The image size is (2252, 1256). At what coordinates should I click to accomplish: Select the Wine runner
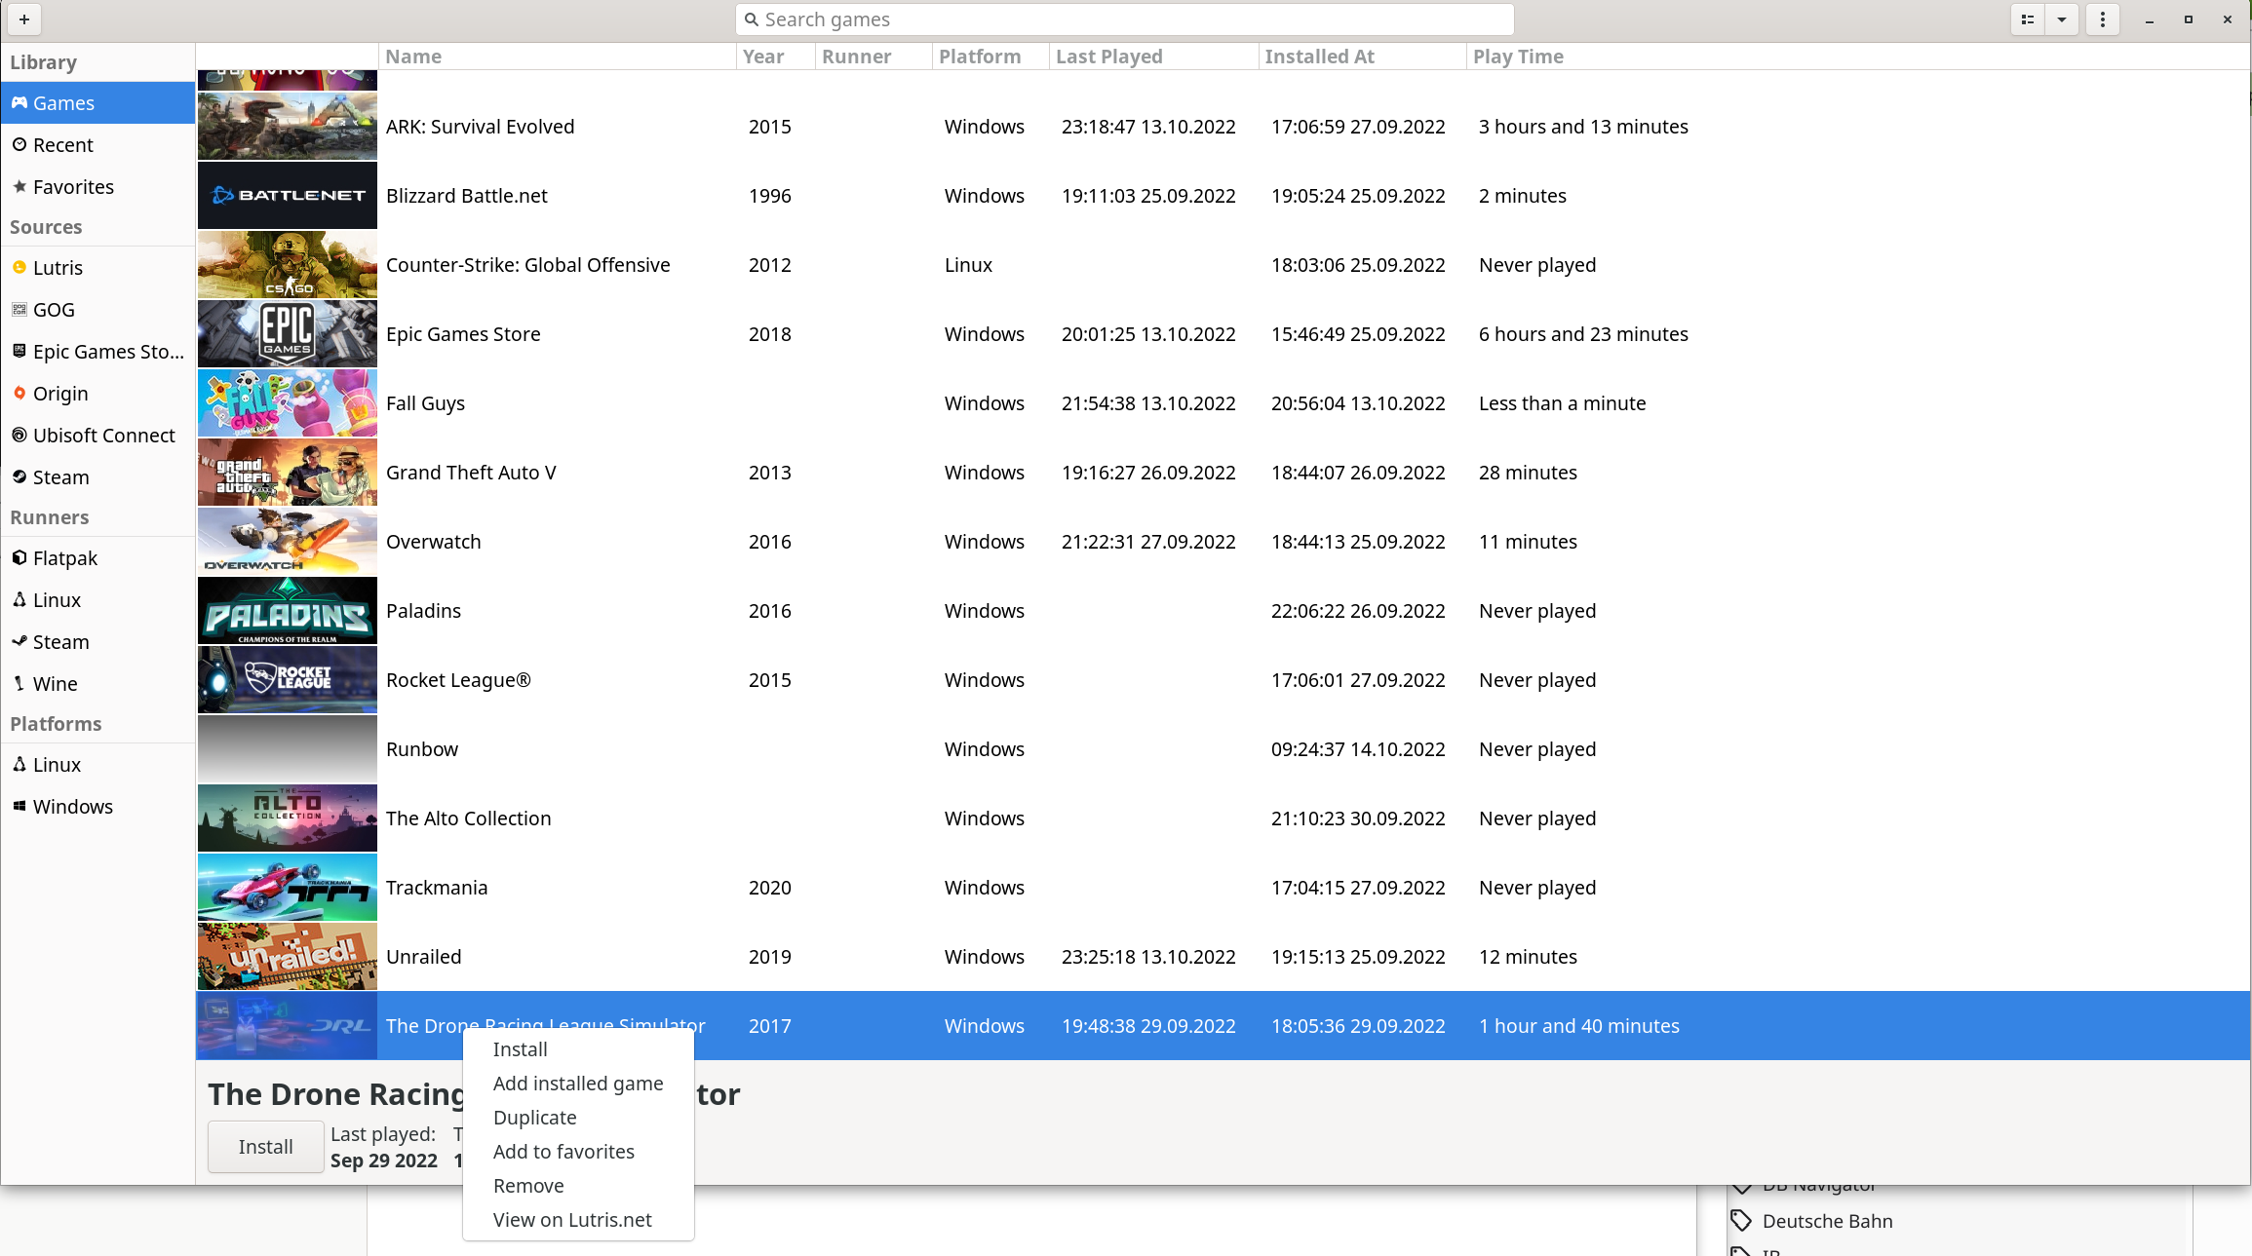coord(55,684)
